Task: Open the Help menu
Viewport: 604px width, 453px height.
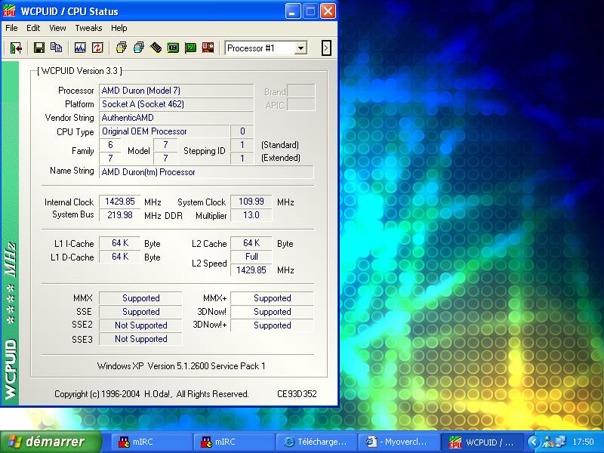Action: click(x=119, y=28)
